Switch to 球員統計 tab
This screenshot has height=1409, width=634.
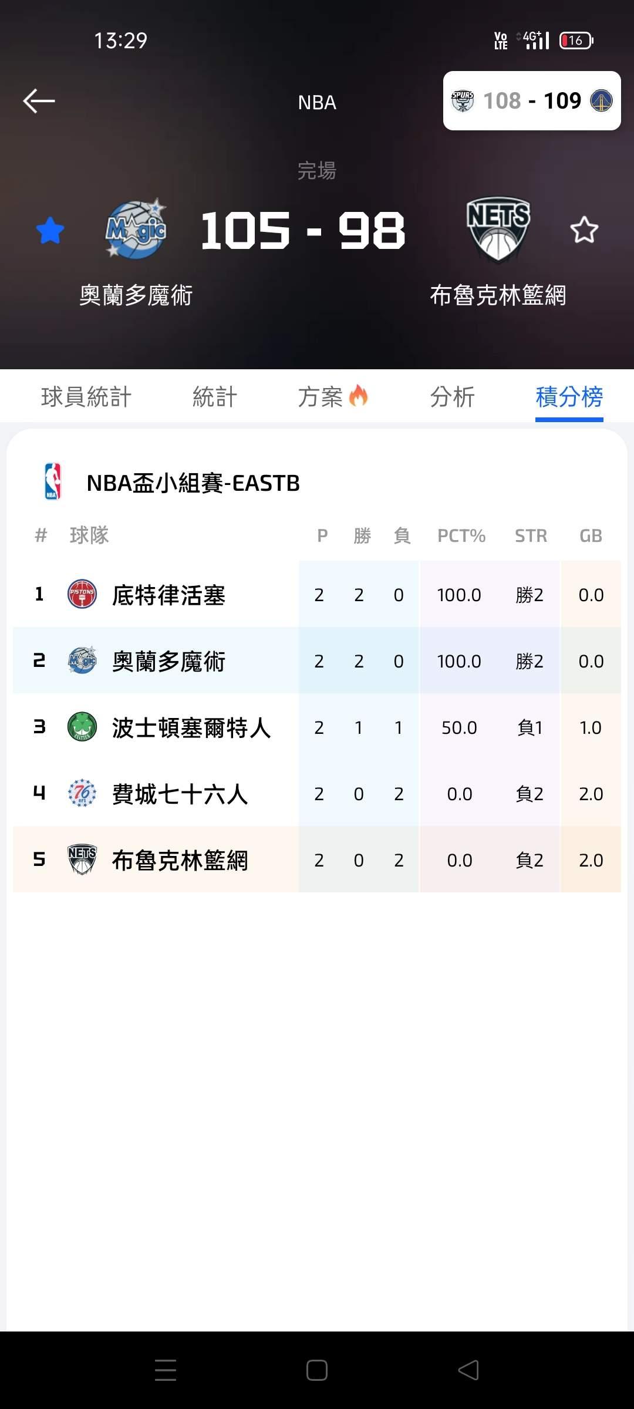point(86,397)
